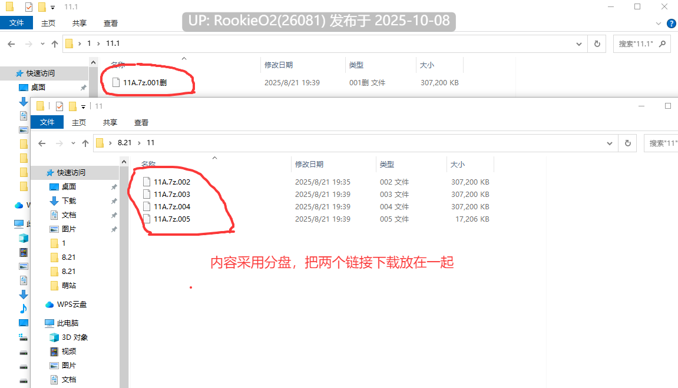Click the 1 breadcrumb in the 11.1 address bar
The image size is (678, 388).
(x=89, y=44)
